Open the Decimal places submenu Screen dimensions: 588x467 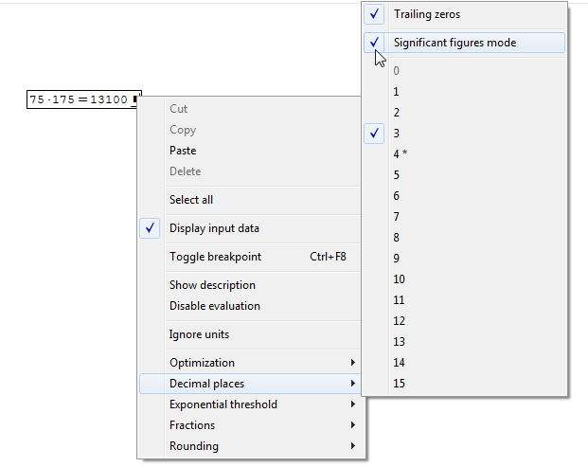pos(206,384)
